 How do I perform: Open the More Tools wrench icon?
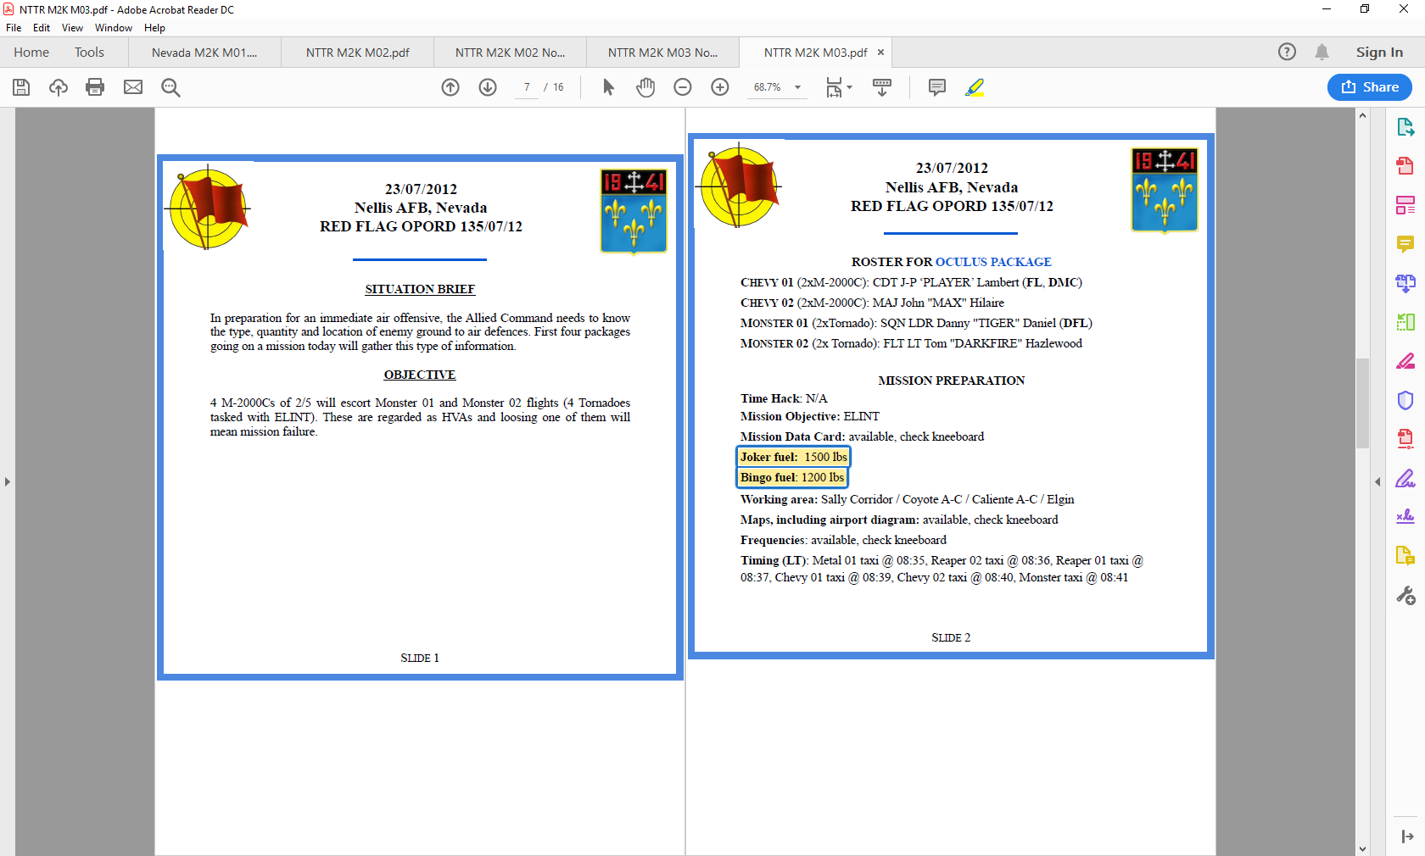pyautogui.click(x=1405, y=596)
